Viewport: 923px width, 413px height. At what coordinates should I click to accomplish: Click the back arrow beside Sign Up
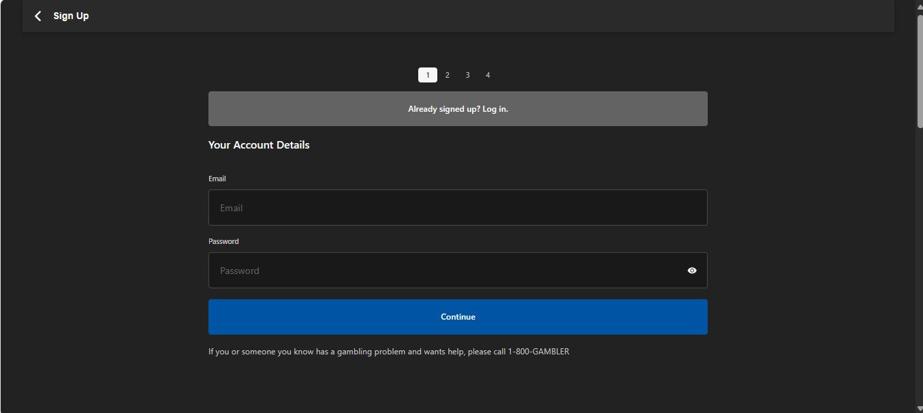(x=38, y=16)
